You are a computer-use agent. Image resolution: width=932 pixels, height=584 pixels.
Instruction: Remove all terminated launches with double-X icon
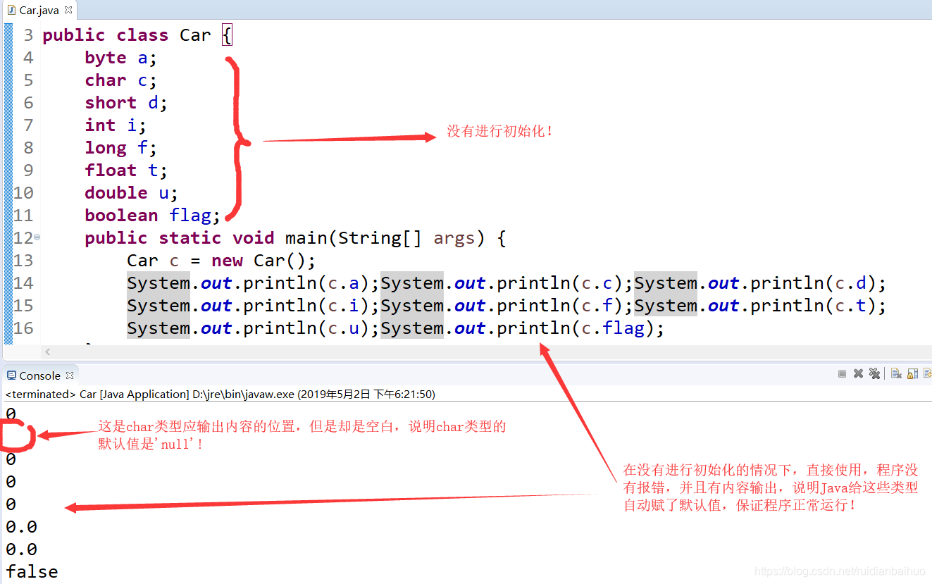coord(874,374)
